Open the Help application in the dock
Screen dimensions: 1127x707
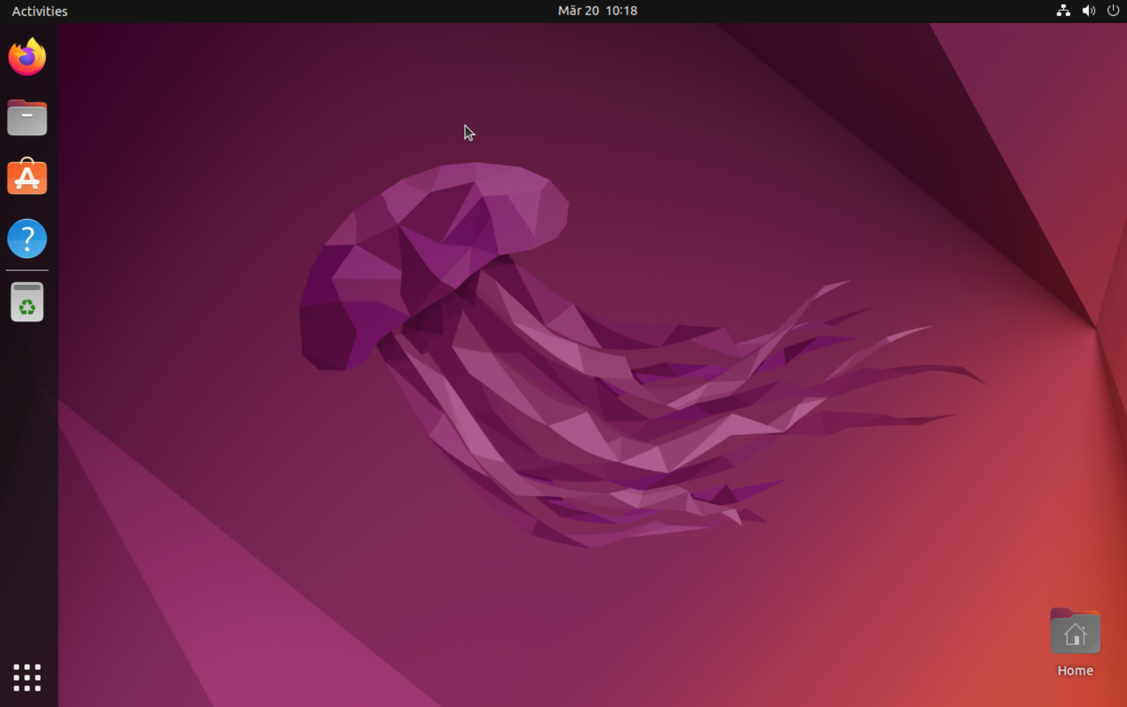click(27, 238)
